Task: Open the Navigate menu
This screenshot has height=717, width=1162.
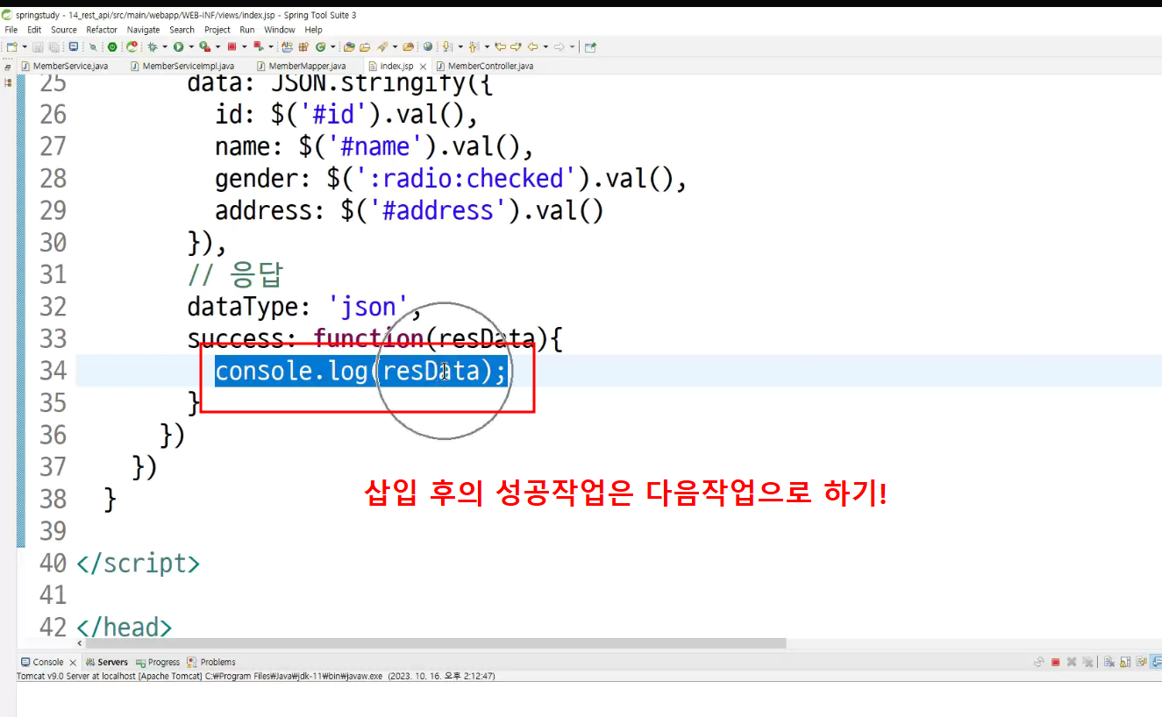Action: pyautogui.click(x=144, y=30)
